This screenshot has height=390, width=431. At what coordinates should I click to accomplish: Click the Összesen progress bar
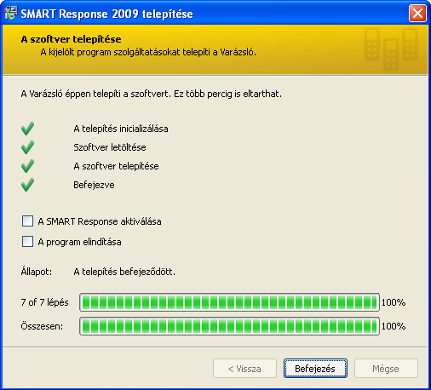(x=229, y=326)
